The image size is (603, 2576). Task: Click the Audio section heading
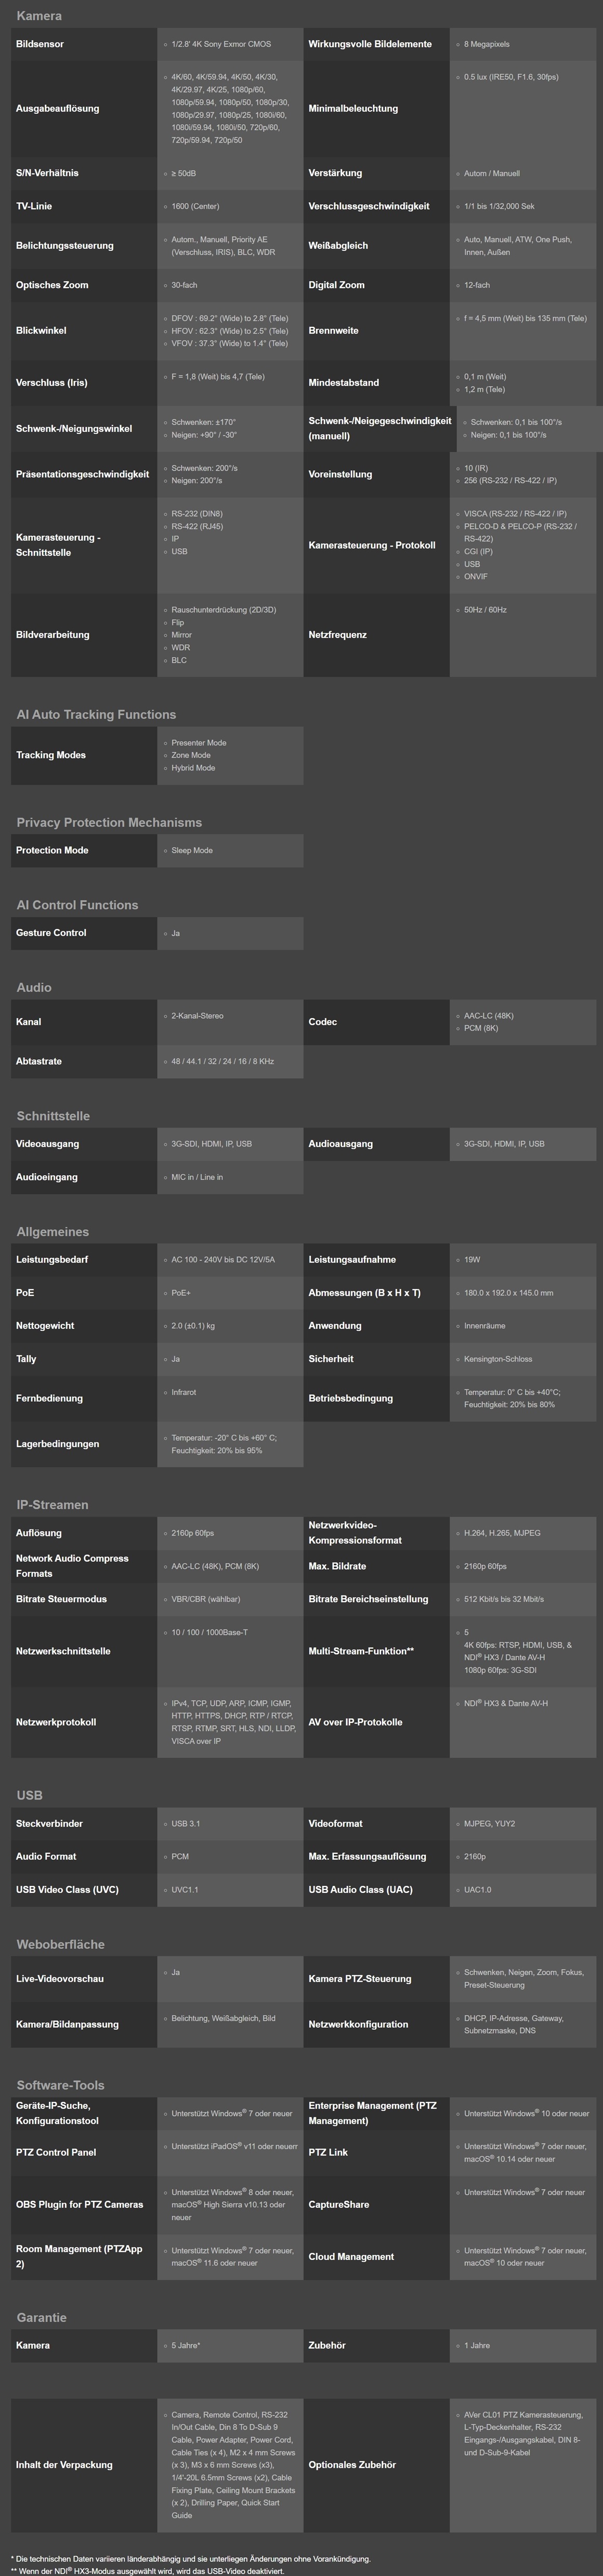click(34, 987)
